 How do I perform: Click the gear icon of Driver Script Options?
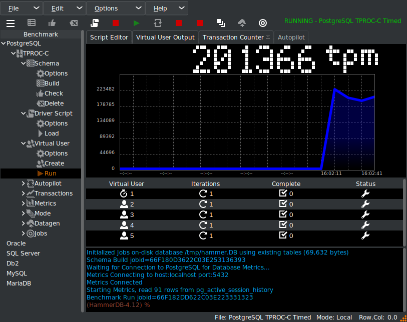tap(40, 123)
